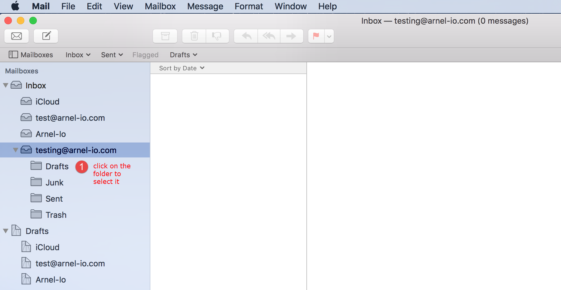Open the Mailbox menu
The image size is (561, 290).
tap(160, 6)
